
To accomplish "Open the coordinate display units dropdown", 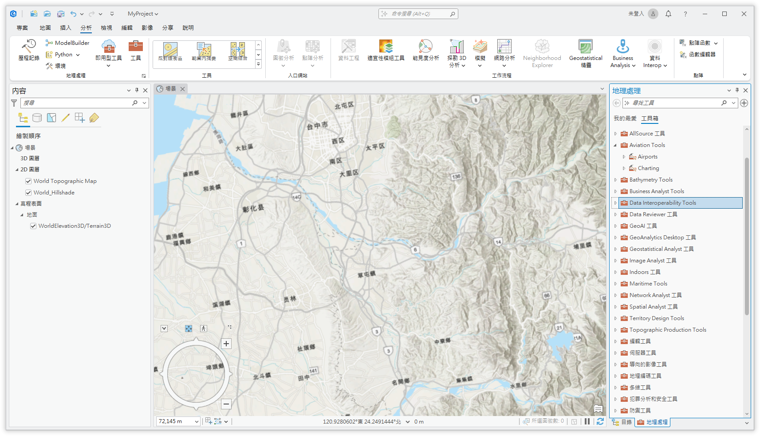I will [x=408, y=422].
